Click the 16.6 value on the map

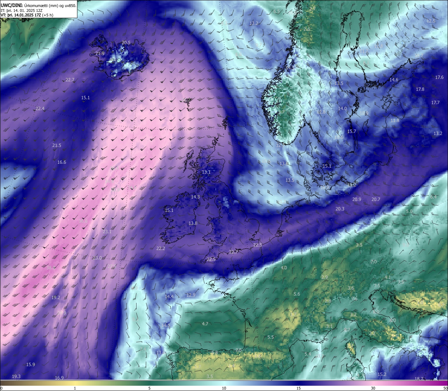coord(62,162)
